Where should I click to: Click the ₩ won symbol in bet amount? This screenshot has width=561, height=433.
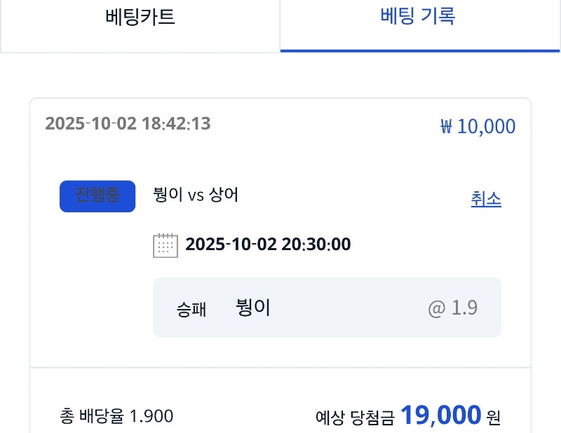[447, 128]
